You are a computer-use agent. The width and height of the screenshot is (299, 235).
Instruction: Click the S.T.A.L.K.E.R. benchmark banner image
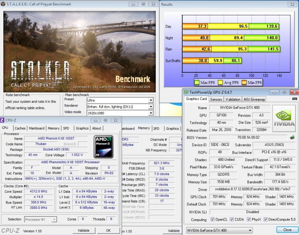coord(79,51)
